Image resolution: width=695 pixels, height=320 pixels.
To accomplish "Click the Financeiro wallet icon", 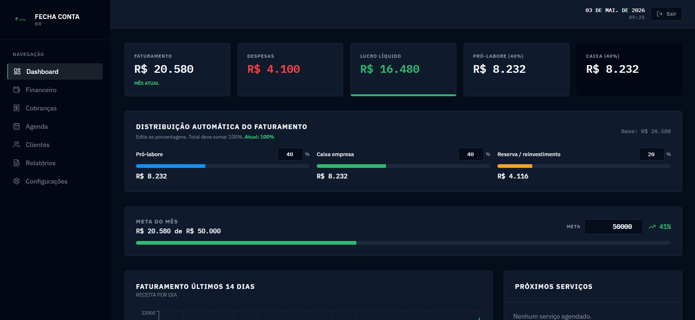I will point(16,90).
